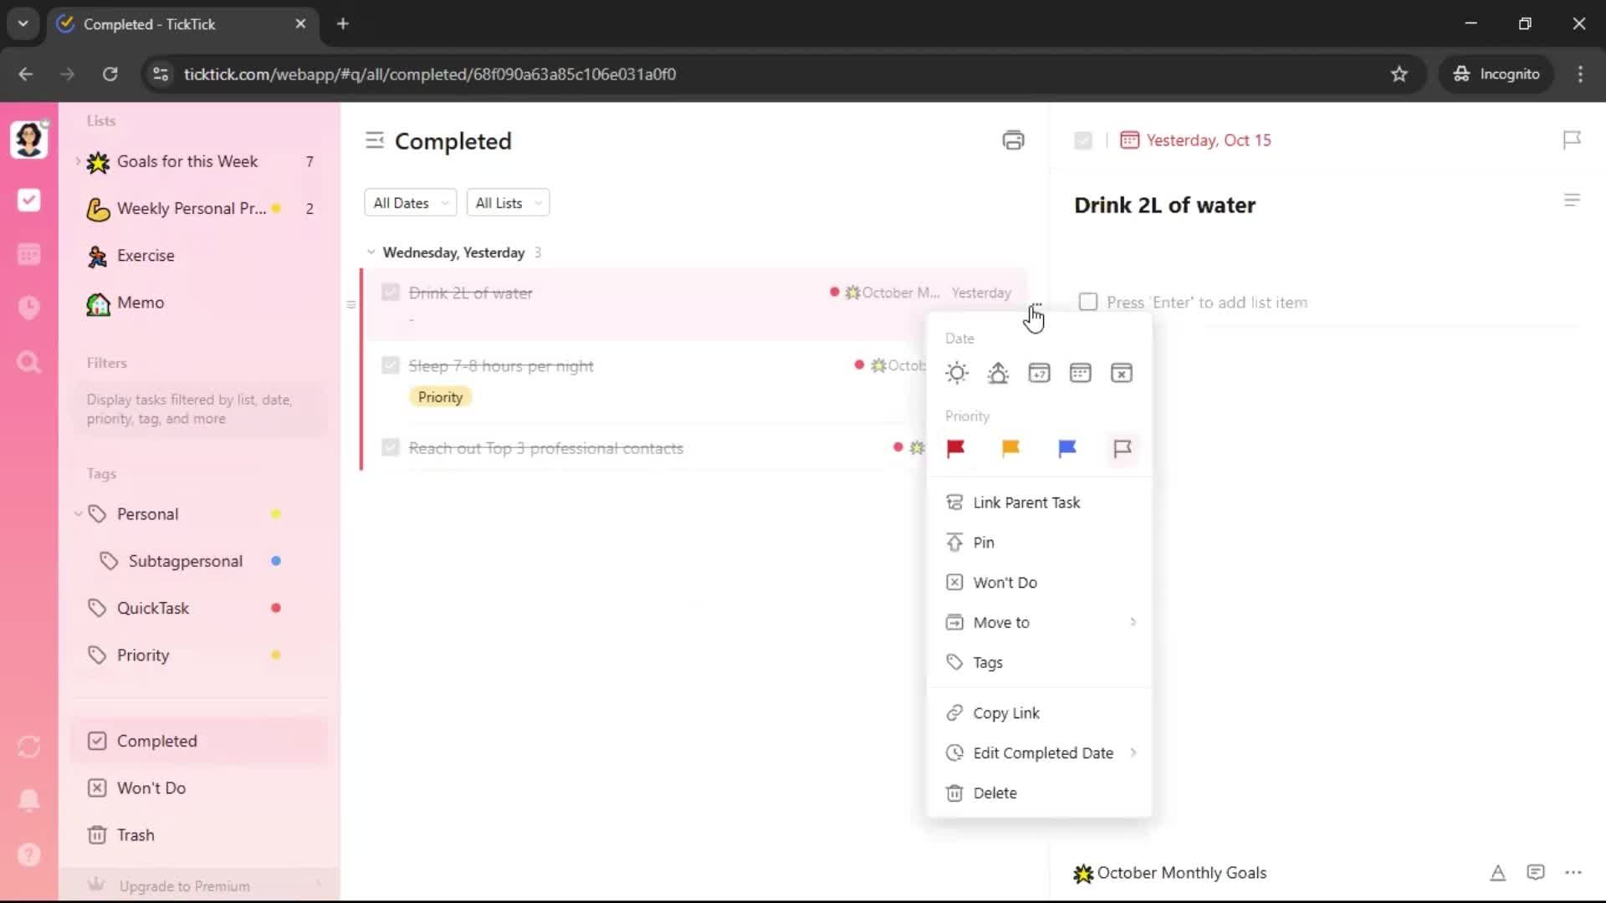
Task: Open the All Lists dropdown
Action: pos(507,203)
